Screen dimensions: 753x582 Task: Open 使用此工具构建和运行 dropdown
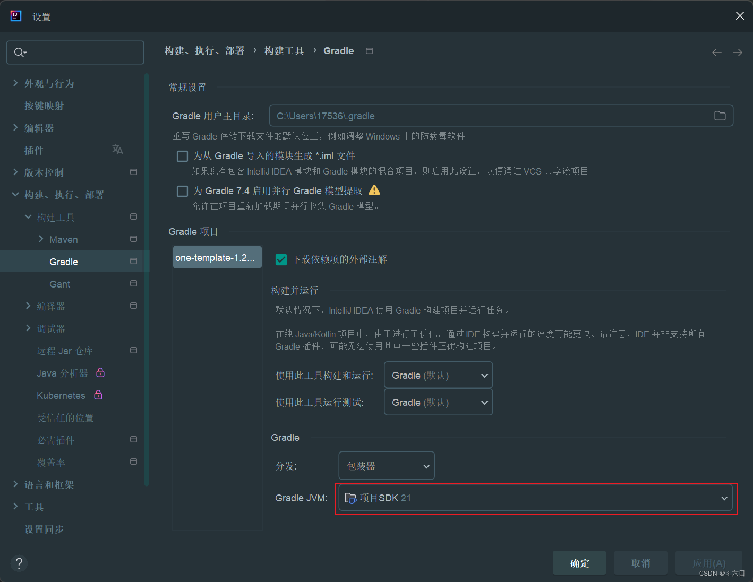(x=438, y=375)
